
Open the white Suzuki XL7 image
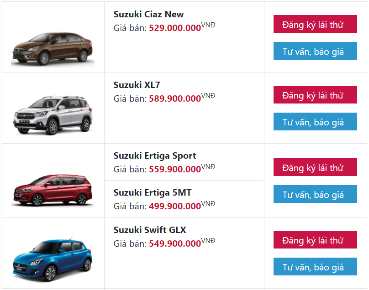pyautogui.click(x=53, y=114)
